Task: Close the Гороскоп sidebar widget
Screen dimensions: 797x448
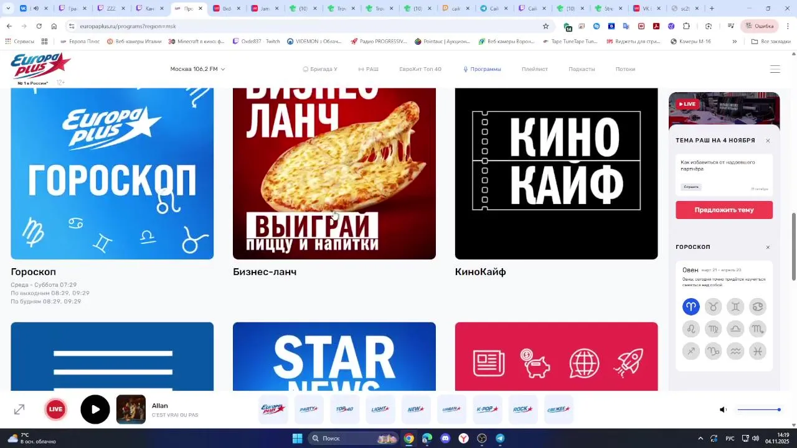Action: (768, 247)
